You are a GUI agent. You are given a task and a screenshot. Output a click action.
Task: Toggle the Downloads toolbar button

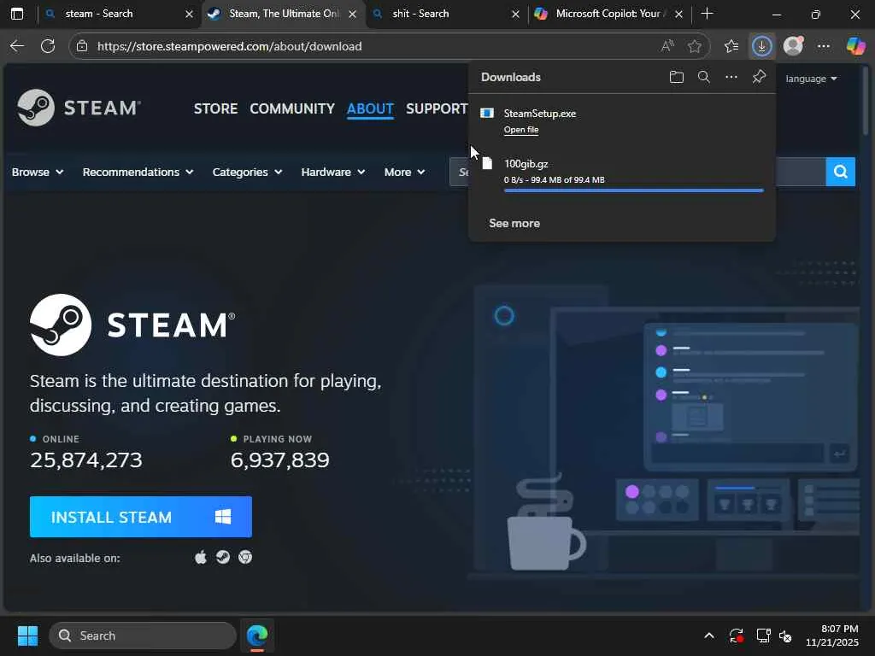click(761, 46)
